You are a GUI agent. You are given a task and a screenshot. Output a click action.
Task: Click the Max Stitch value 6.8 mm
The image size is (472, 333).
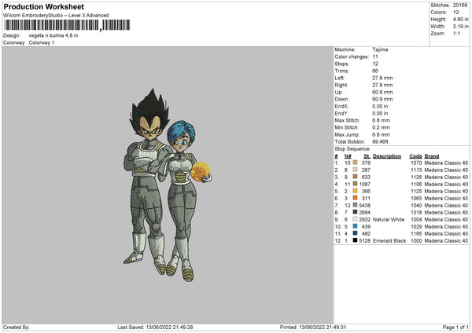tap(381, 120)
